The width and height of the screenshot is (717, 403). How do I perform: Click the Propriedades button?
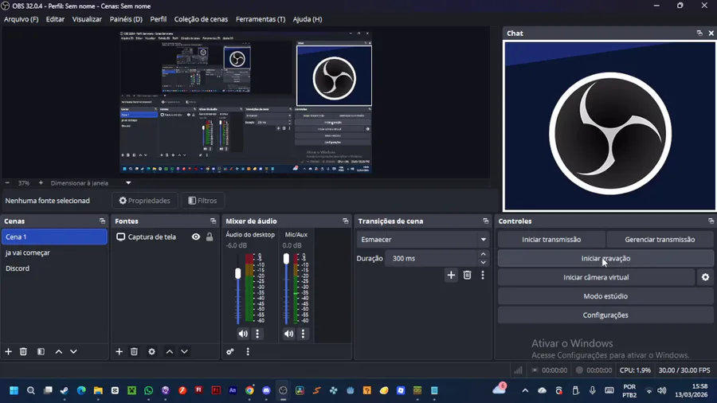[144, 201]
